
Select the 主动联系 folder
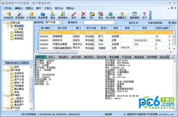tap(17, 73)
